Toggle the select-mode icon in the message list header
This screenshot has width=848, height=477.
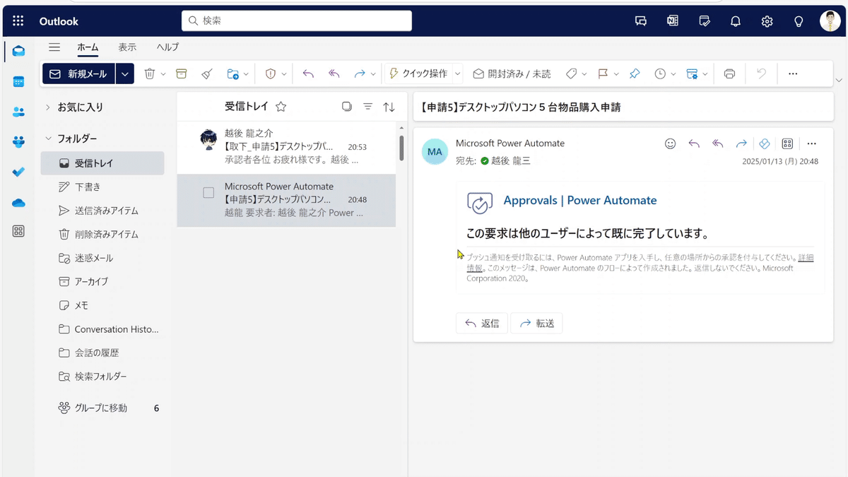click(346, 107)
